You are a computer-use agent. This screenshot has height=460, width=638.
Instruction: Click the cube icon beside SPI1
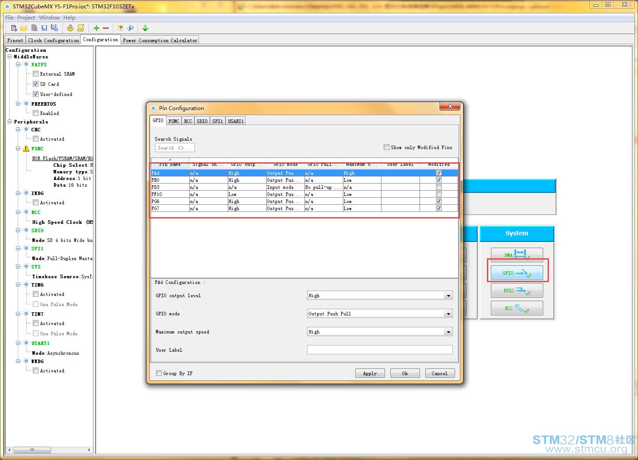click(x=26, y=249)
